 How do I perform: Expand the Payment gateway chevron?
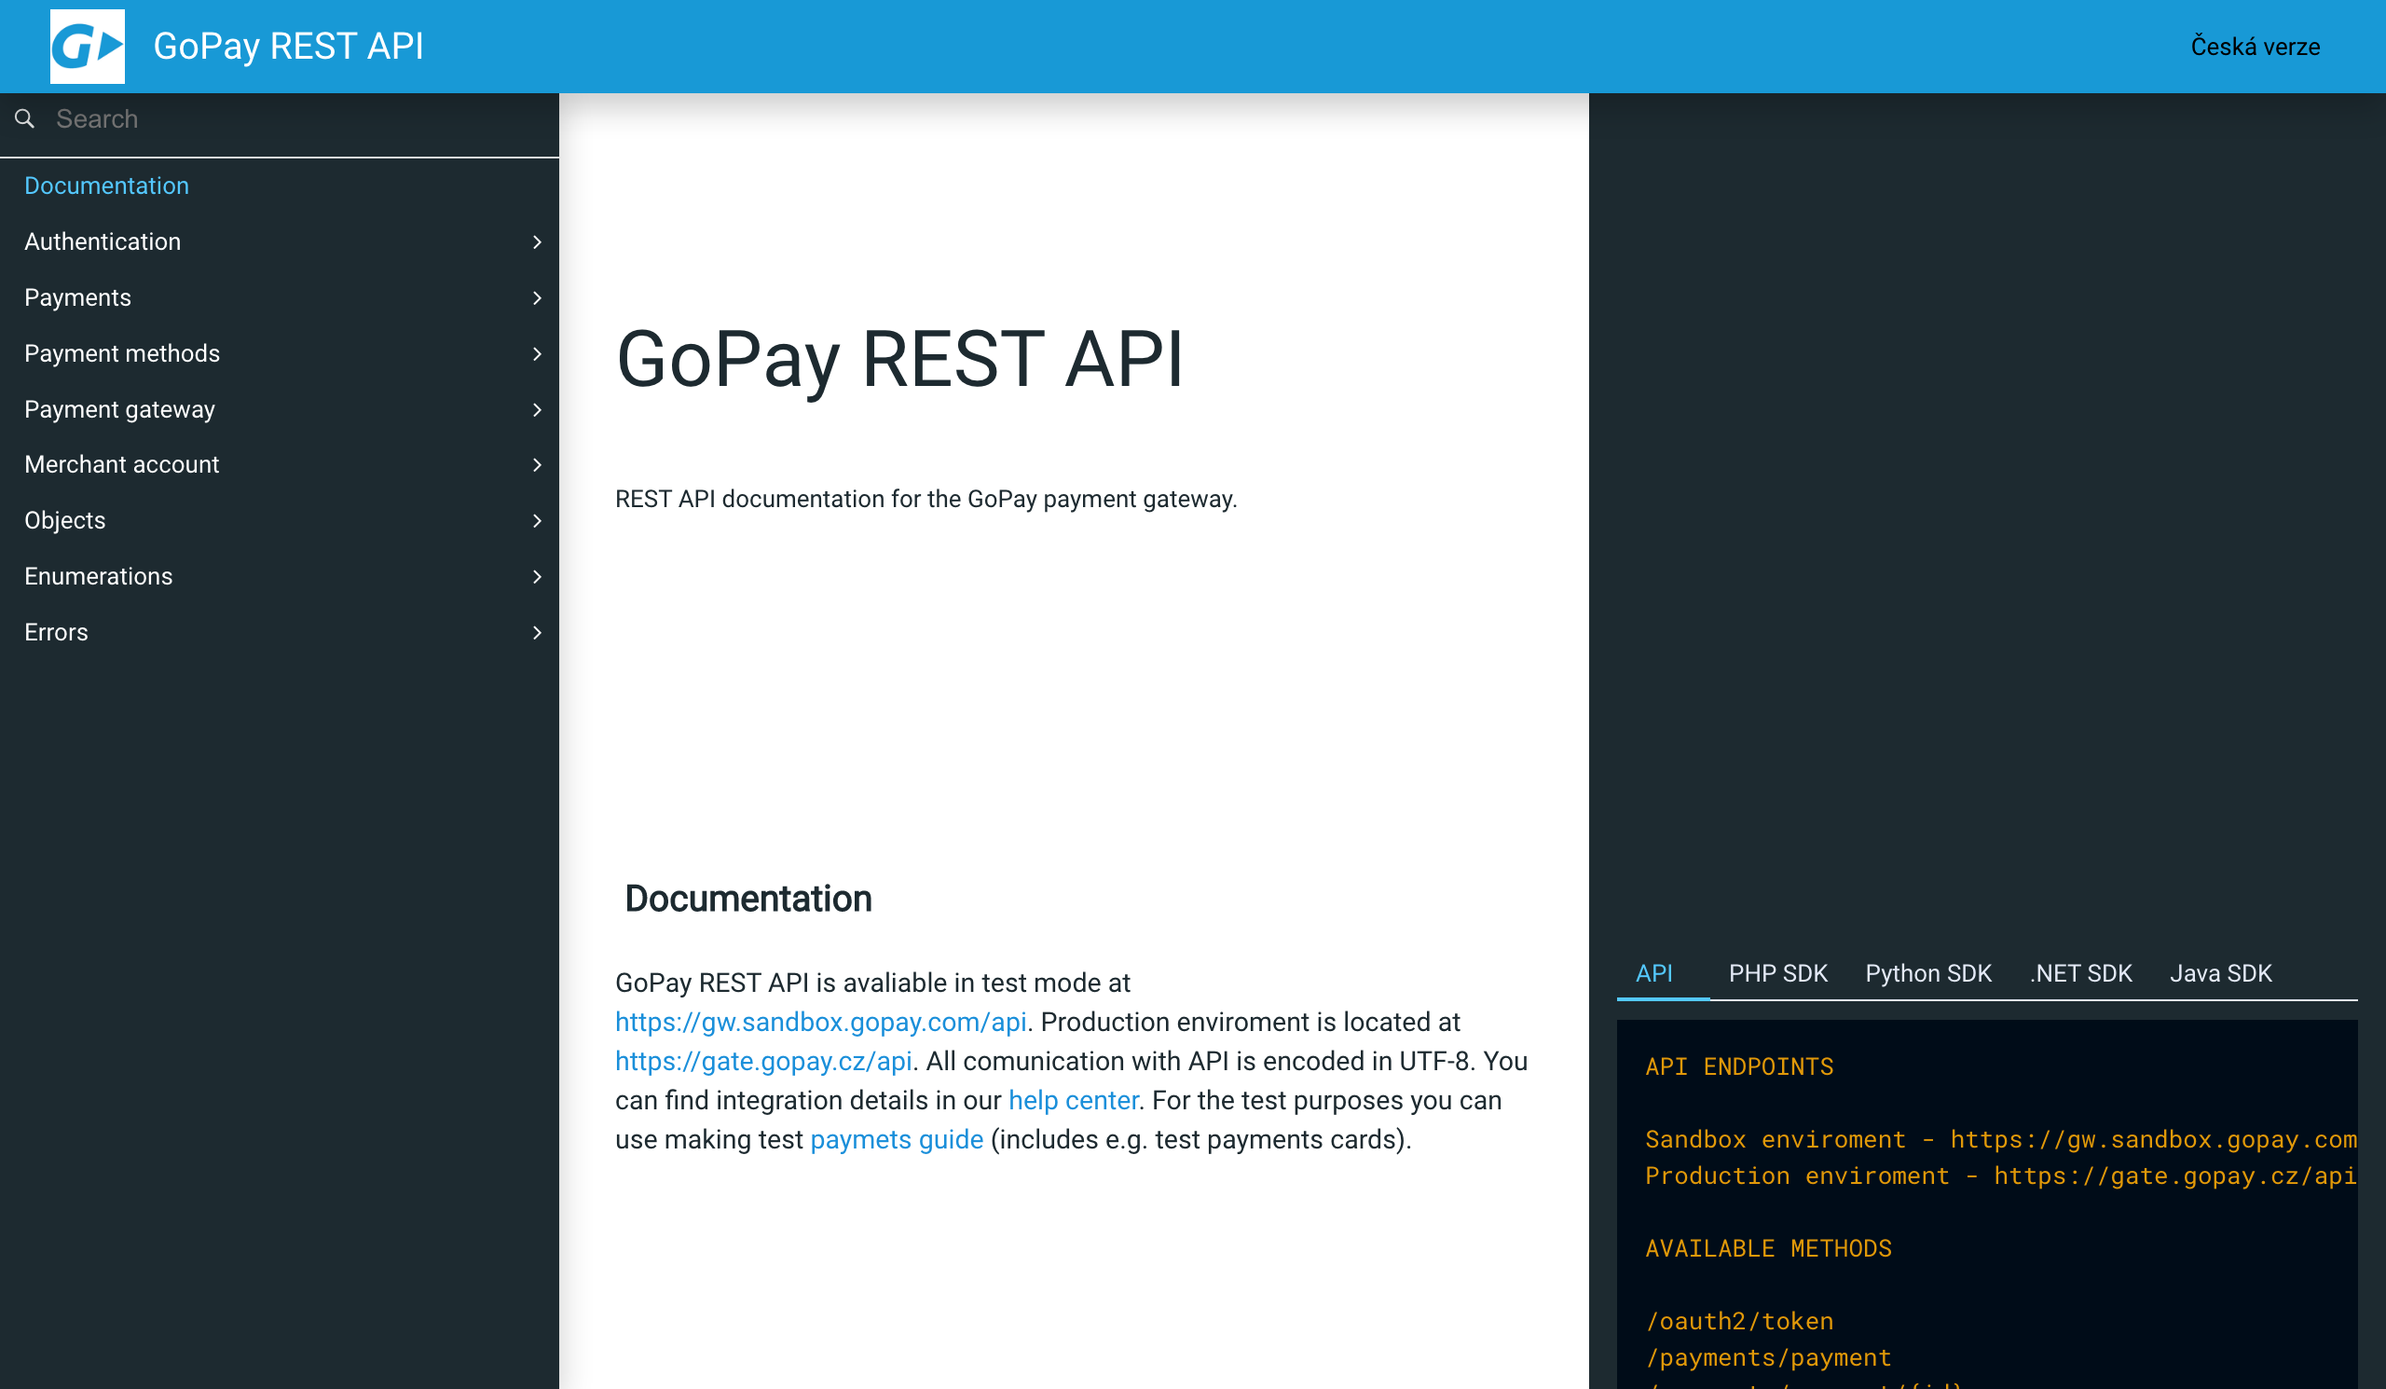click(x=537, y=410)
